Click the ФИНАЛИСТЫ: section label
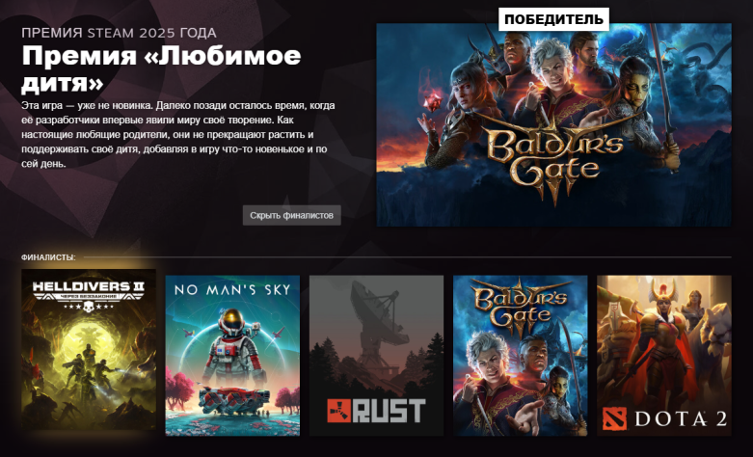Image resolution: width=753 pixels, height=457 pixels. [48, 257]
